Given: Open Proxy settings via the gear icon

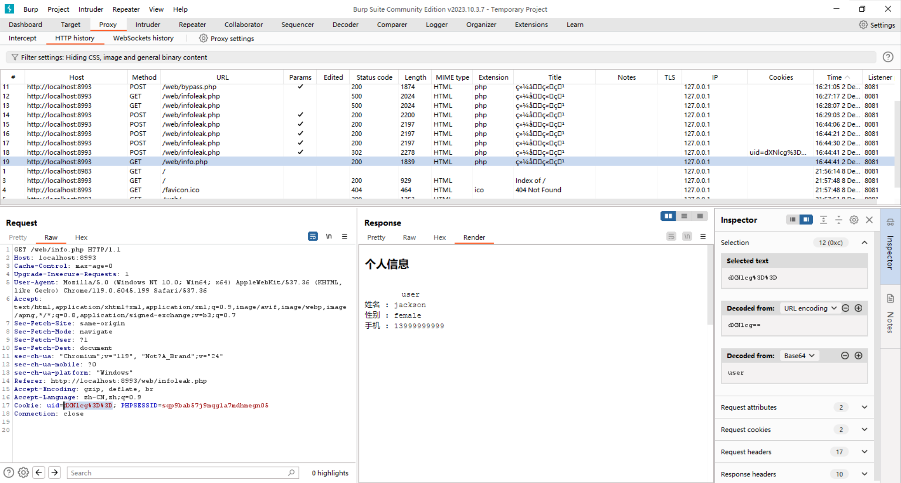Looking at the screenshot, I should (203, 38).
